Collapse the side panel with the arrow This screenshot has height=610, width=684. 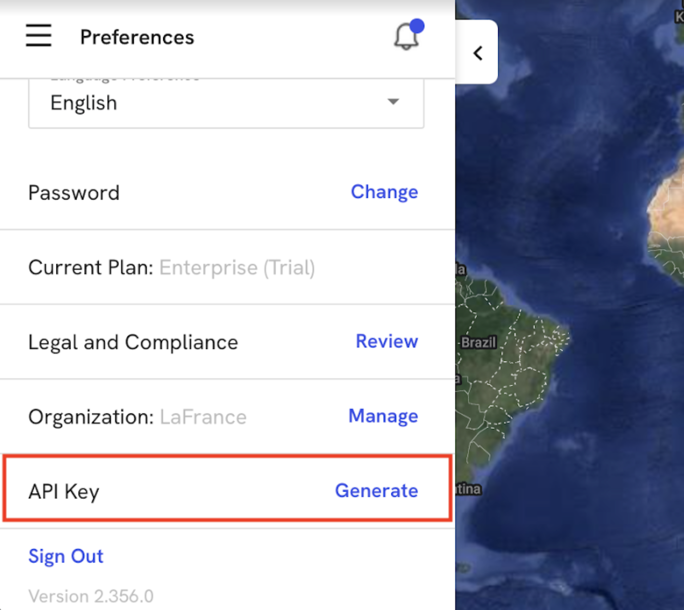tap(477, 53)
